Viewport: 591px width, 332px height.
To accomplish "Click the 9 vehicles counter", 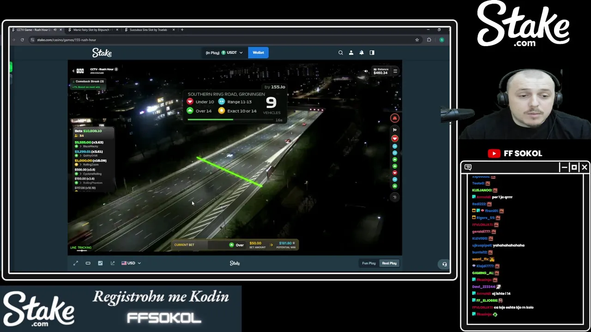I will (x=271, y=102).
